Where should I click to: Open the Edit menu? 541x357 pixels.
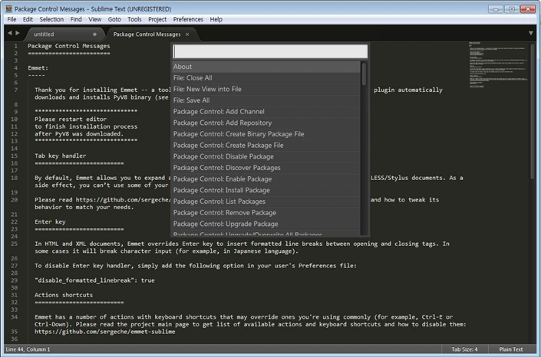click(x=28, y=19)
